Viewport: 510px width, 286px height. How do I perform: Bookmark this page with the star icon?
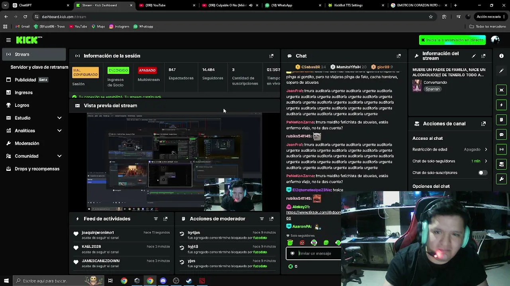[431, 17]
